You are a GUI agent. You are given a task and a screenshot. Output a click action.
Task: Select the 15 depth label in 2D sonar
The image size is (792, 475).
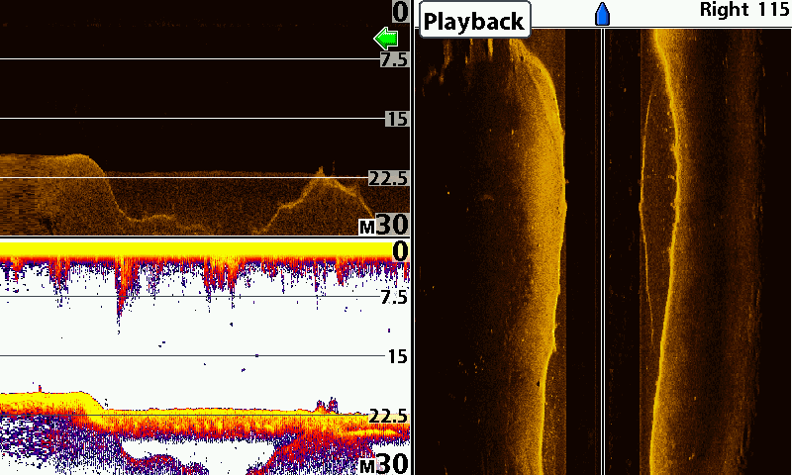397,356
